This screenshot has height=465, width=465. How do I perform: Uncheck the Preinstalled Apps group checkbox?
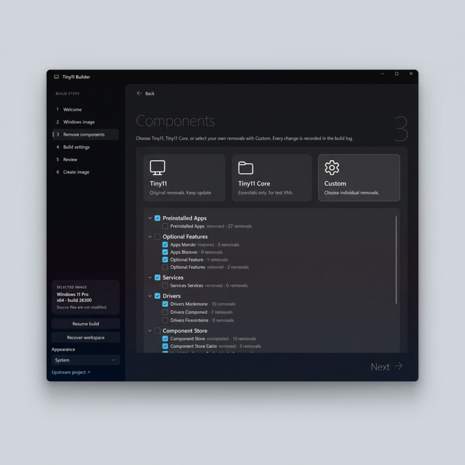point(158,218)
